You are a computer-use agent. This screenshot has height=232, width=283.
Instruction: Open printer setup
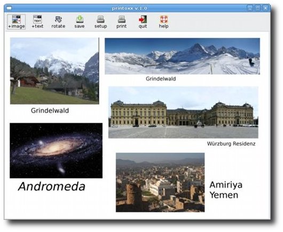(x=100, y=22)
